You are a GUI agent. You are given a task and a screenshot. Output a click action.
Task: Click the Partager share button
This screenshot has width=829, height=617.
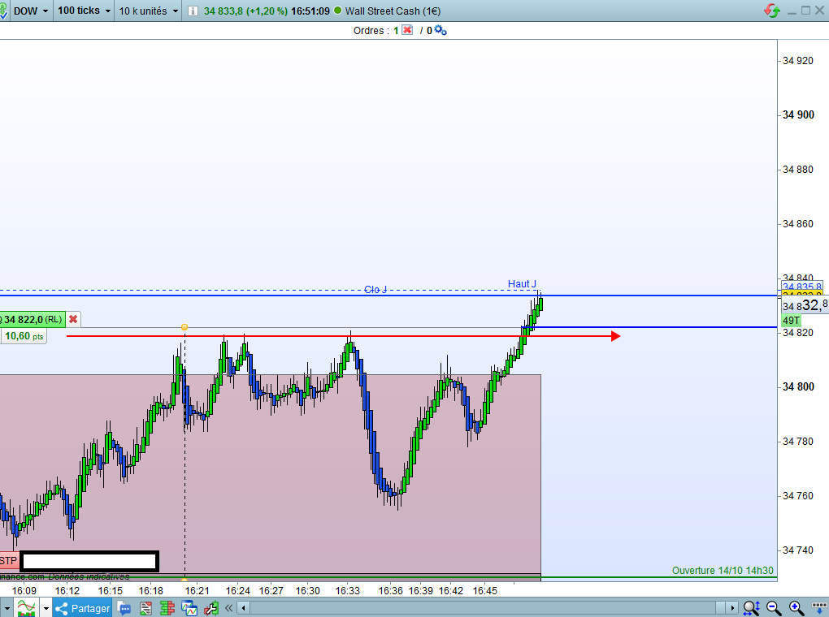coord(82,608)
